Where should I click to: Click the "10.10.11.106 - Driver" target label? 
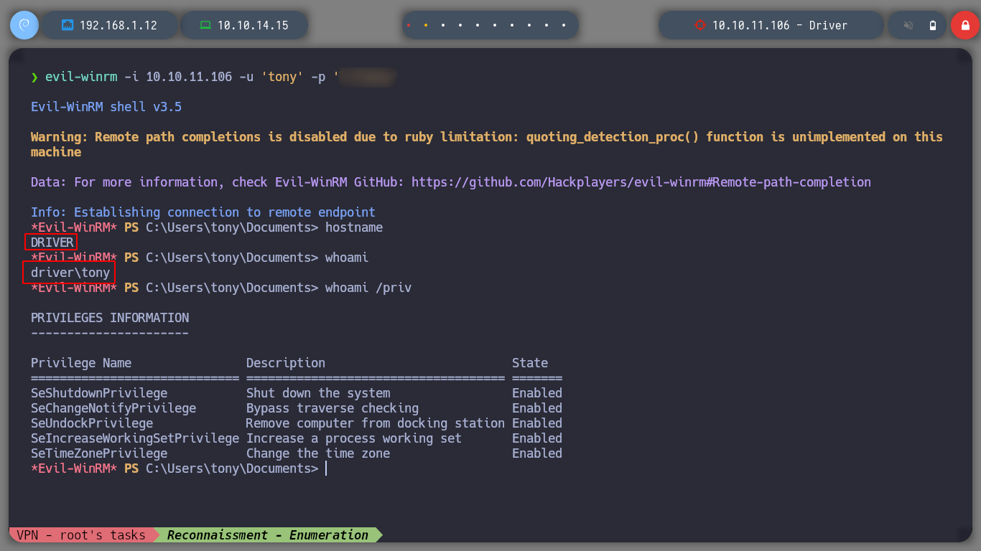(780, 25)
